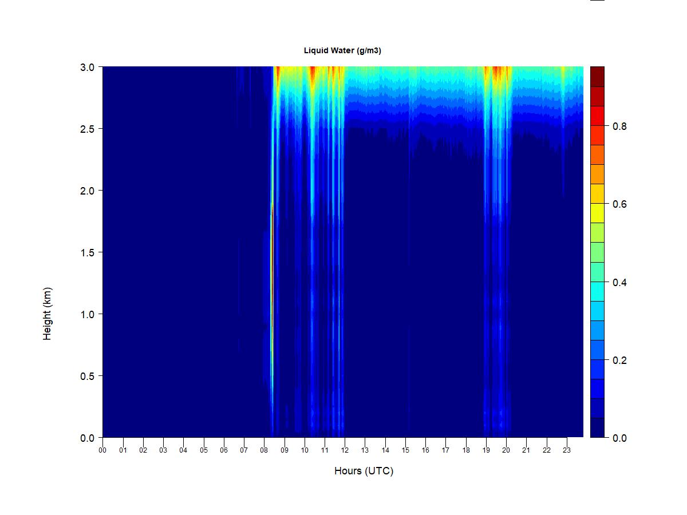
Task: Select the "21" hour tick label
Action: point(526,450)
